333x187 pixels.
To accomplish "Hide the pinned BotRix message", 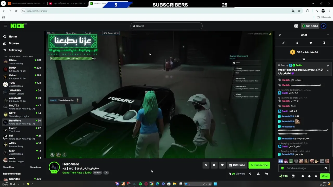I will [x=328, y=65].
